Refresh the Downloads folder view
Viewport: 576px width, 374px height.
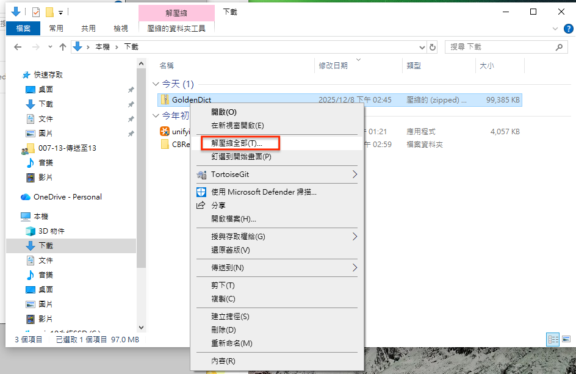point(433,47)
